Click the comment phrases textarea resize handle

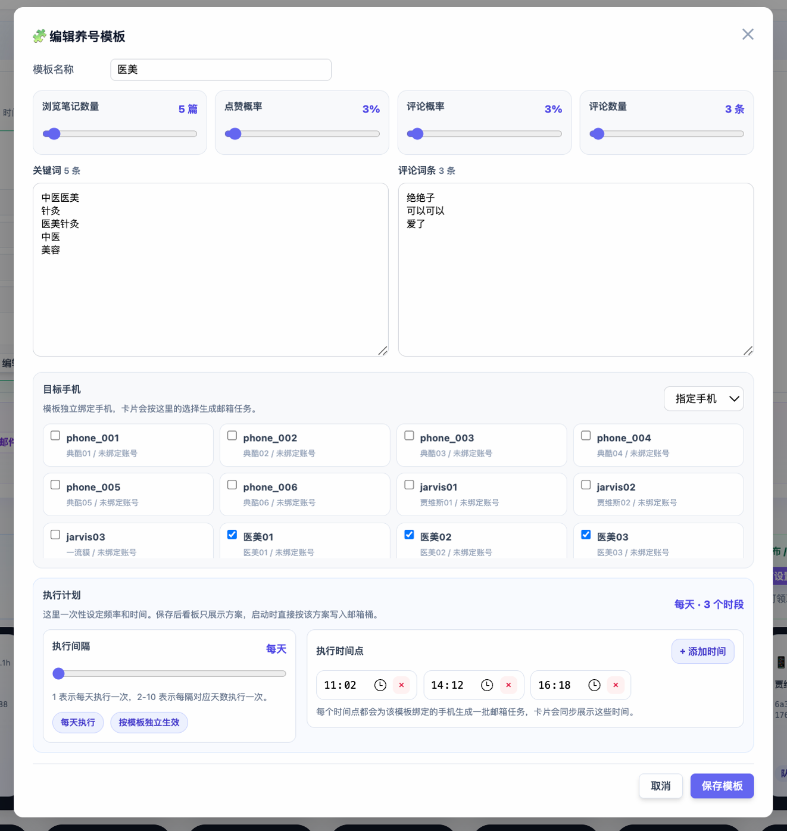[748, 351]
